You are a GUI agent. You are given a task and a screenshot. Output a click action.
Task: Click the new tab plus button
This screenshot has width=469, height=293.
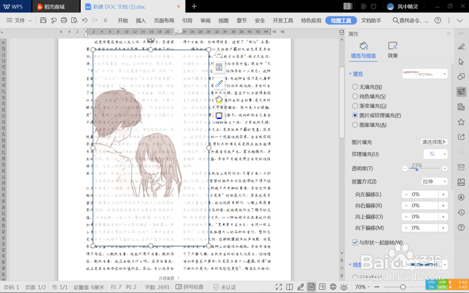pyautogui.click(x=194, y=6)
